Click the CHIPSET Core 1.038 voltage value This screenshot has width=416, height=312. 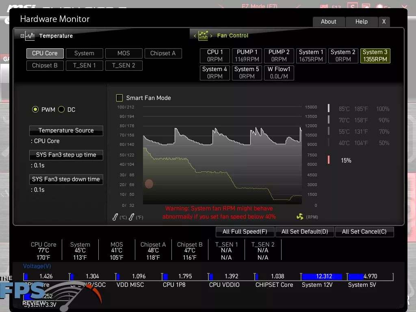[x=277, y=276]
